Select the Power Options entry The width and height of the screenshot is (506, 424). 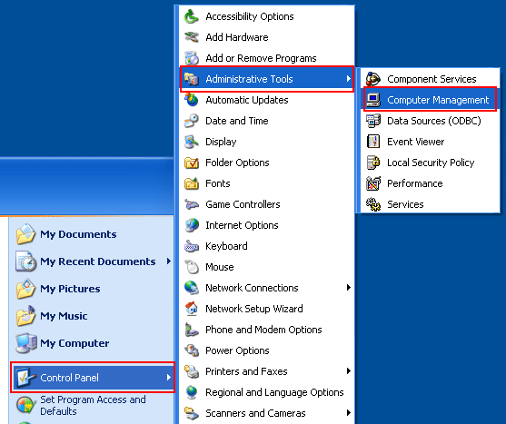pos(267,350)
